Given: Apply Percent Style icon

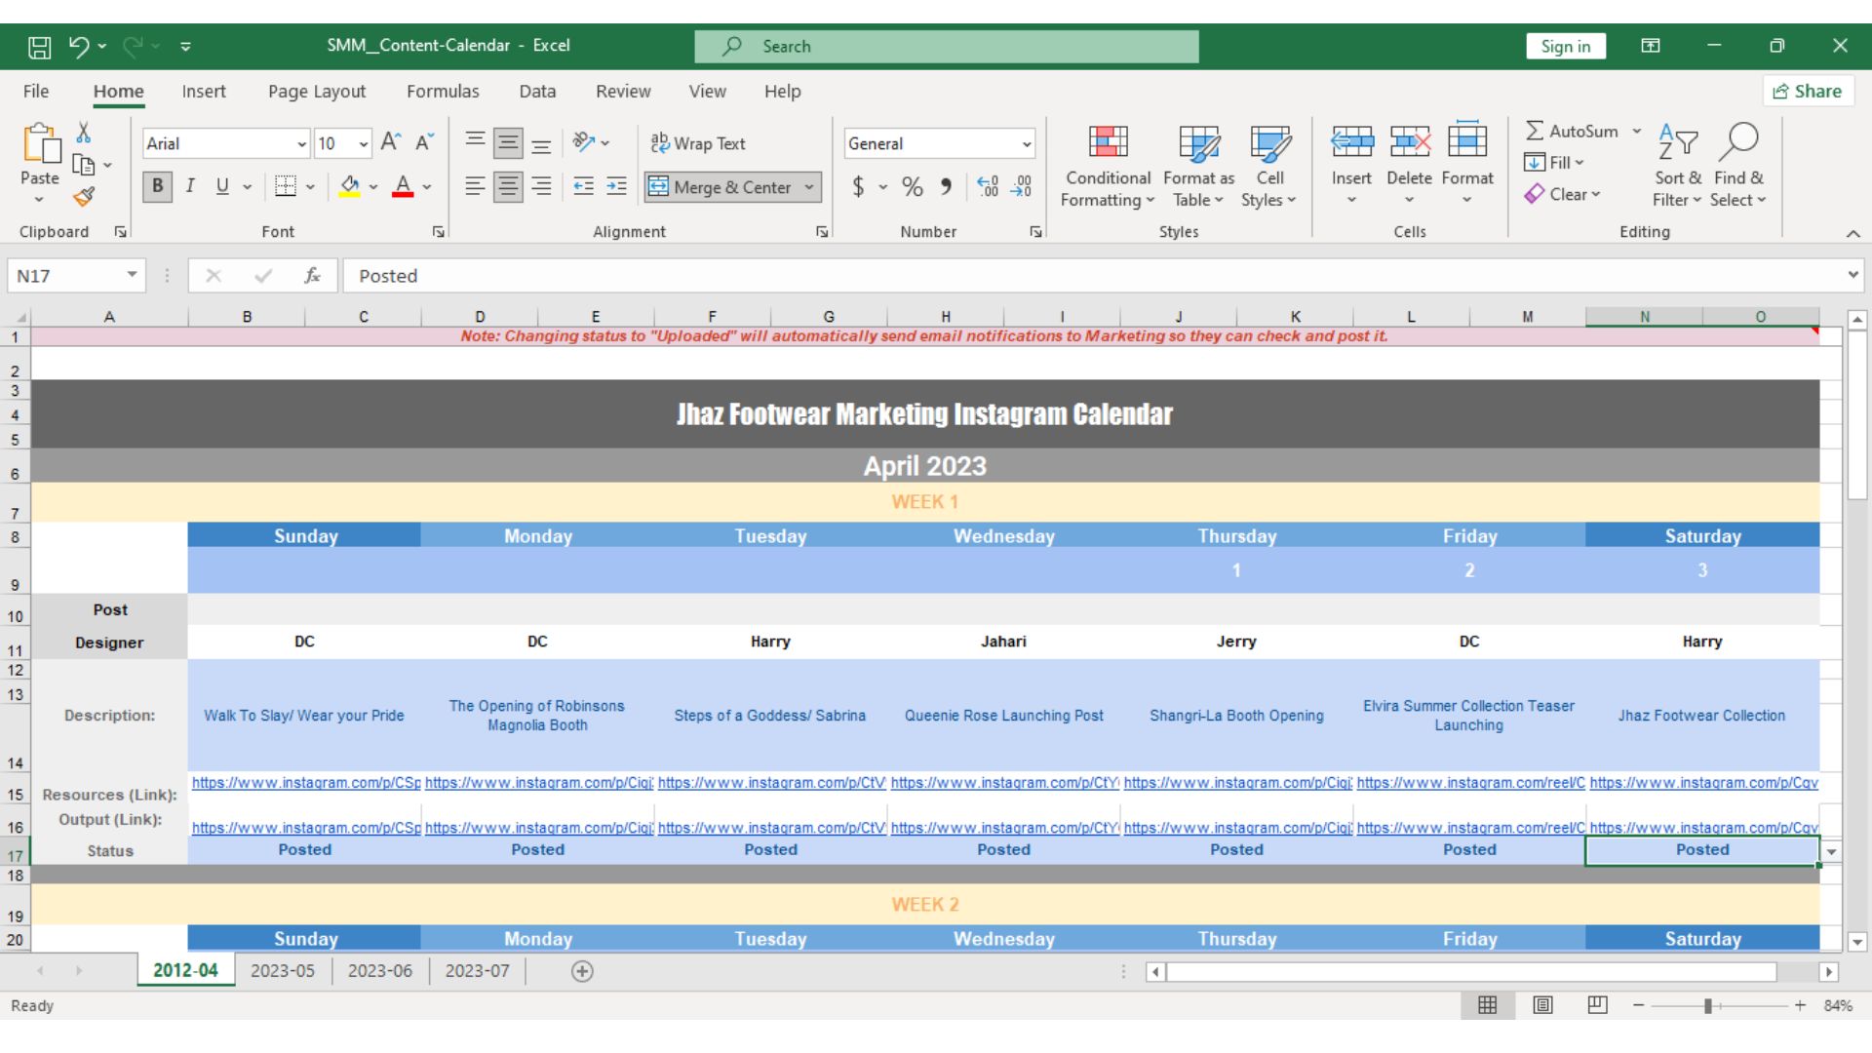Looking at the screenshot, I should 913,186.
